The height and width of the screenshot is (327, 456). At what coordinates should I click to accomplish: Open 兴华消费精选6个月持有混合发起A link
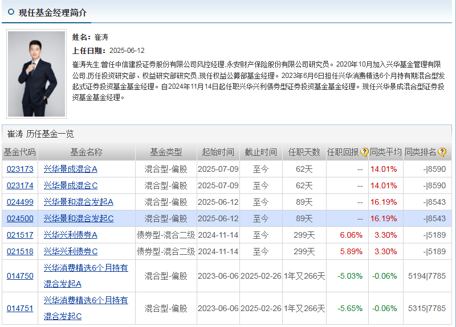click(86, 276)
